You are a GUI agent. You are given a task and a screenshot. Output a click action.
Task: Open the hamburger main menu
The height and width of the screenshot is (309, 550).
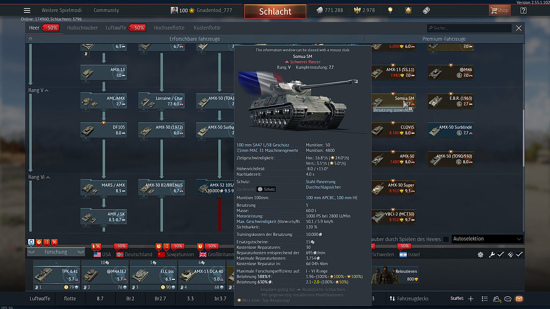27,10
